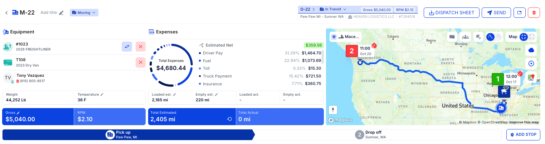Expand the In Transit order status dropdown

[333, 9]
